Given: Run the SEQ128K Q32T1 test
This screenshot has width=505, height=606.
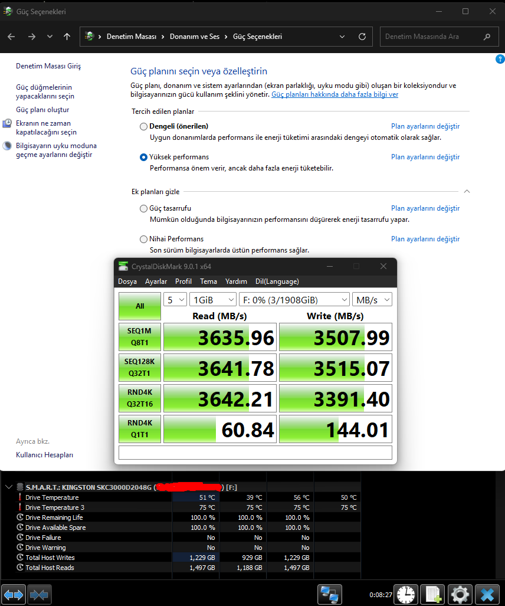Looking at the screenshot, I should (x=140, y=368).
